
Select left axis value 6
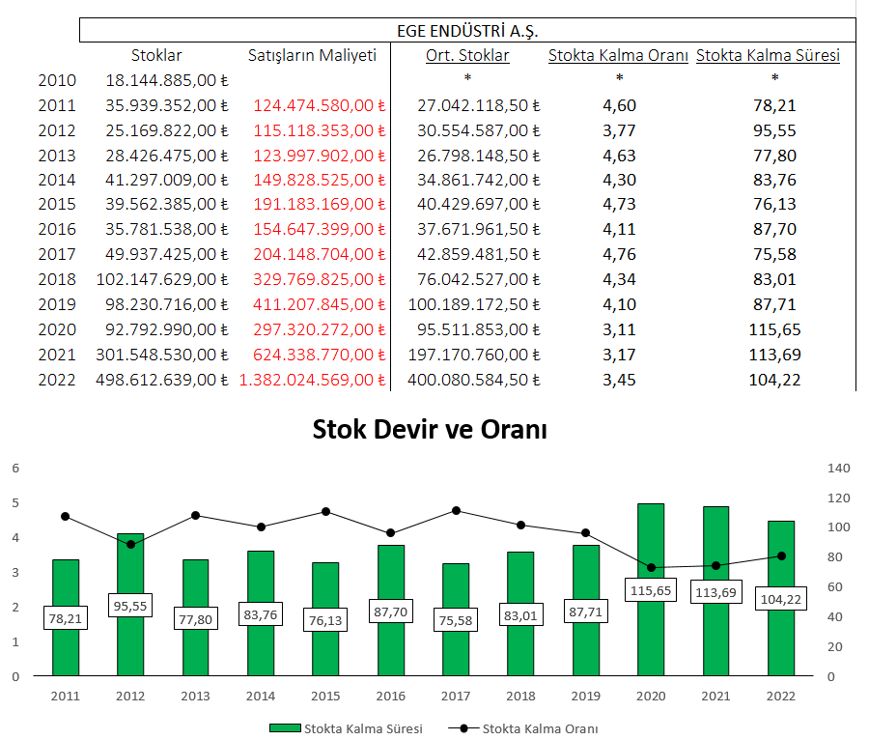coord(15,468)
